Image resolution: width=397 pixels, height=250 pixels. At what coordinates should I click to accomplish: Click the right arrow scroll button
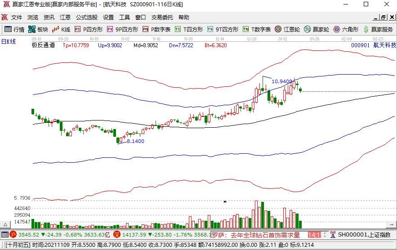coord(392,224)
